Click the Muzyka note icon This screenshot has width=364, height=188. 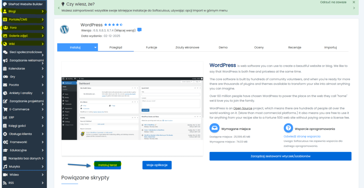coord(5,166)
